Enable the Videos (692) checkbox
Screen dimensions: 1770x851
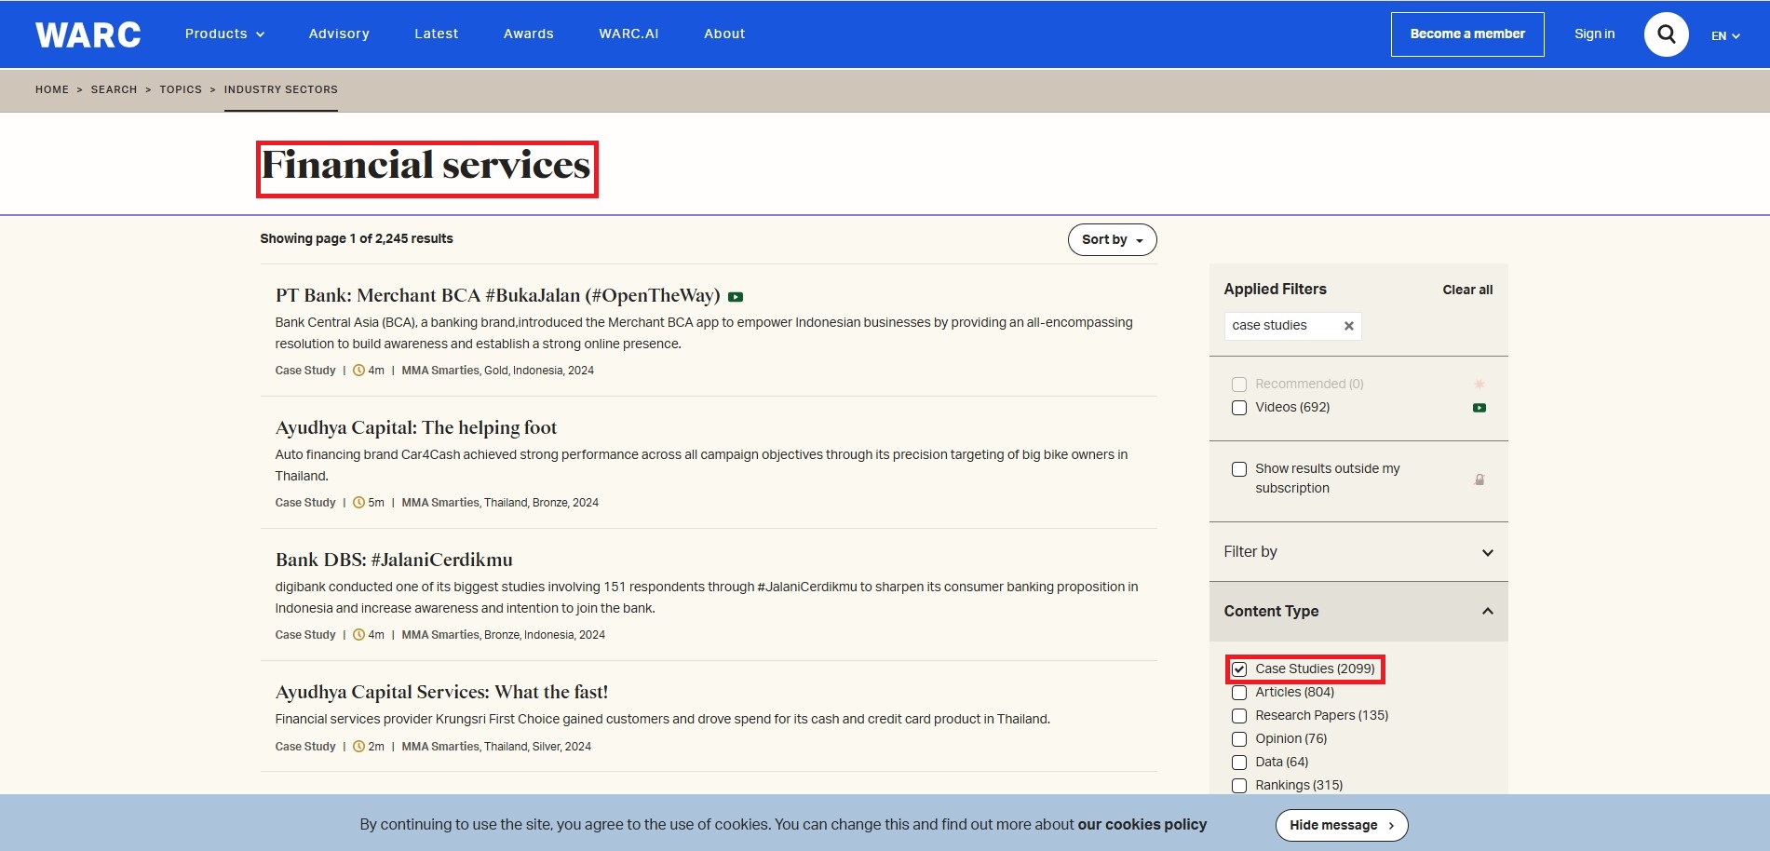click(1239, 408)
